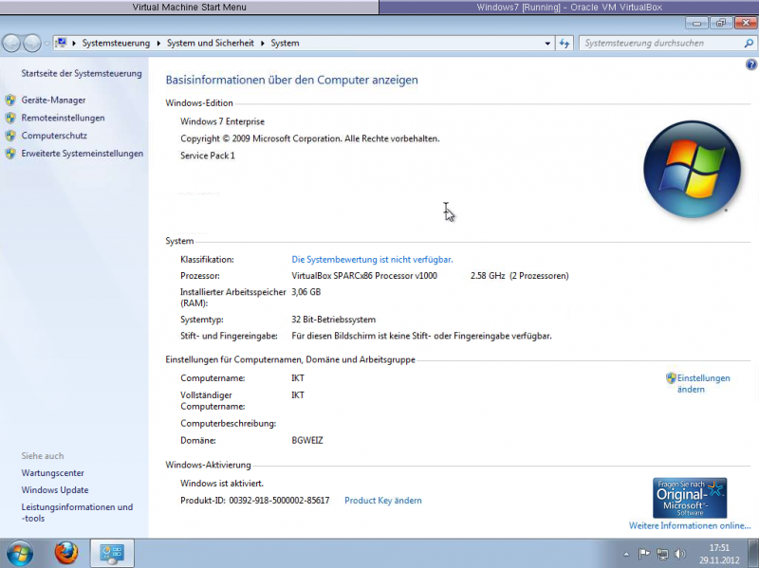Screen dimensions: 759x568
Task: Open the Windows Start menu orb
Action: click(20, 554)
